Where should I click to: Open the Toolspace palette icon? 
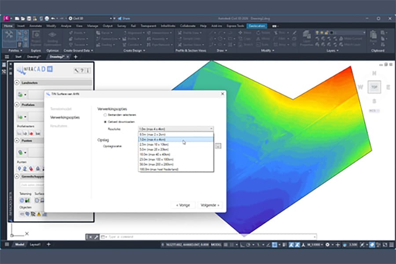(9, 38)
